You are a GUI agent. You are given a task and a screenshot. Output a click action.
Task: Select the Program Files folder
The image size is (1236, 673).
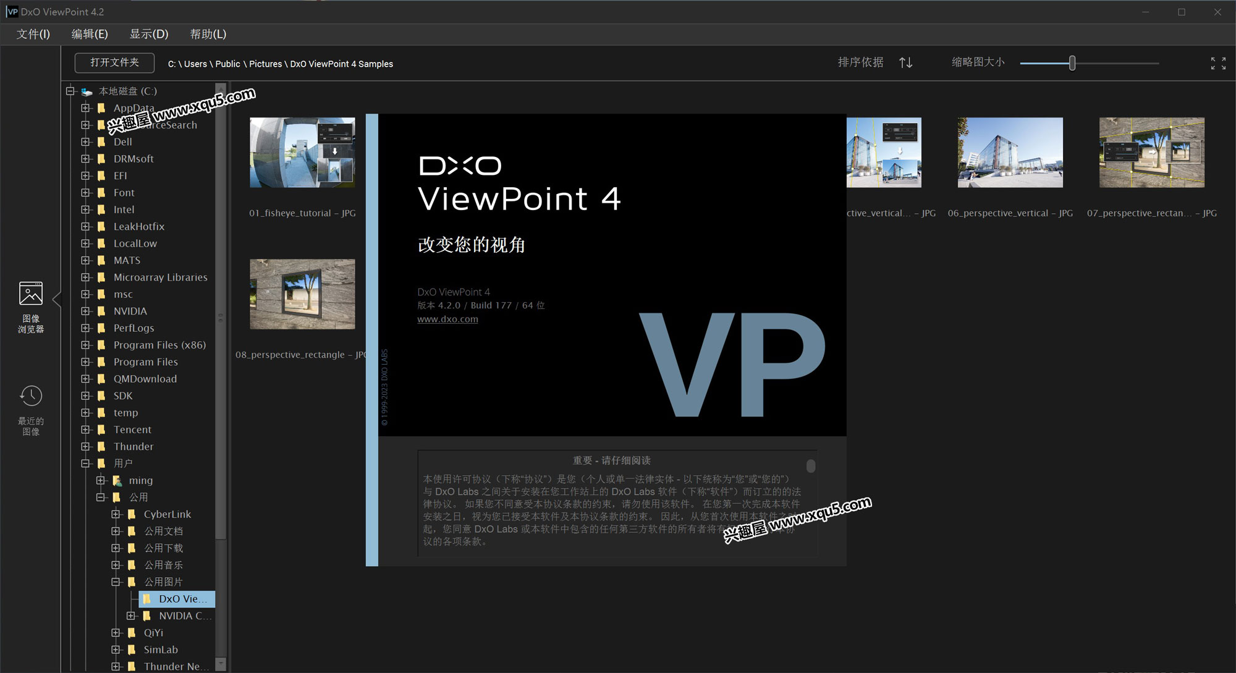click(145, 362)
